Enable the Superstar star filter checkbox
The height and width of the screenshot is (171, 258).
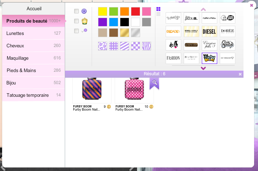coord(76,11)
